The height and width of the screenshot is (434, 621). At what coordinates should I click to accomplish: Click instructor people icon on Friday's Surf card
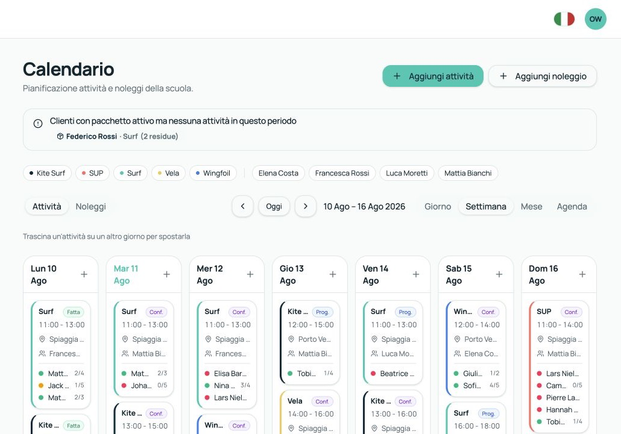coord(374,354)
